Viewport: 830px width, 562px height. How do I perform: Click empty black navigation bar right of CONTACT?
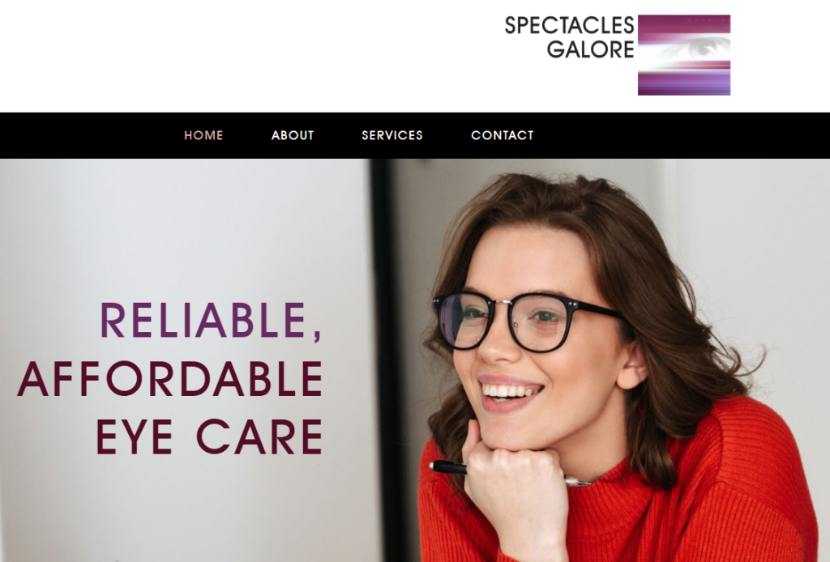pyautogui.click(x=682, y=135)
